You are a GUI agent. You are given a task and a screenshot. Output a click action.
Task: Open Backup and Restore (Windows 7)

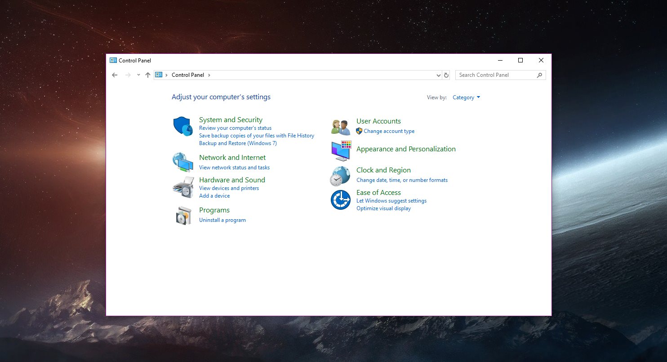tap(238, 143)
